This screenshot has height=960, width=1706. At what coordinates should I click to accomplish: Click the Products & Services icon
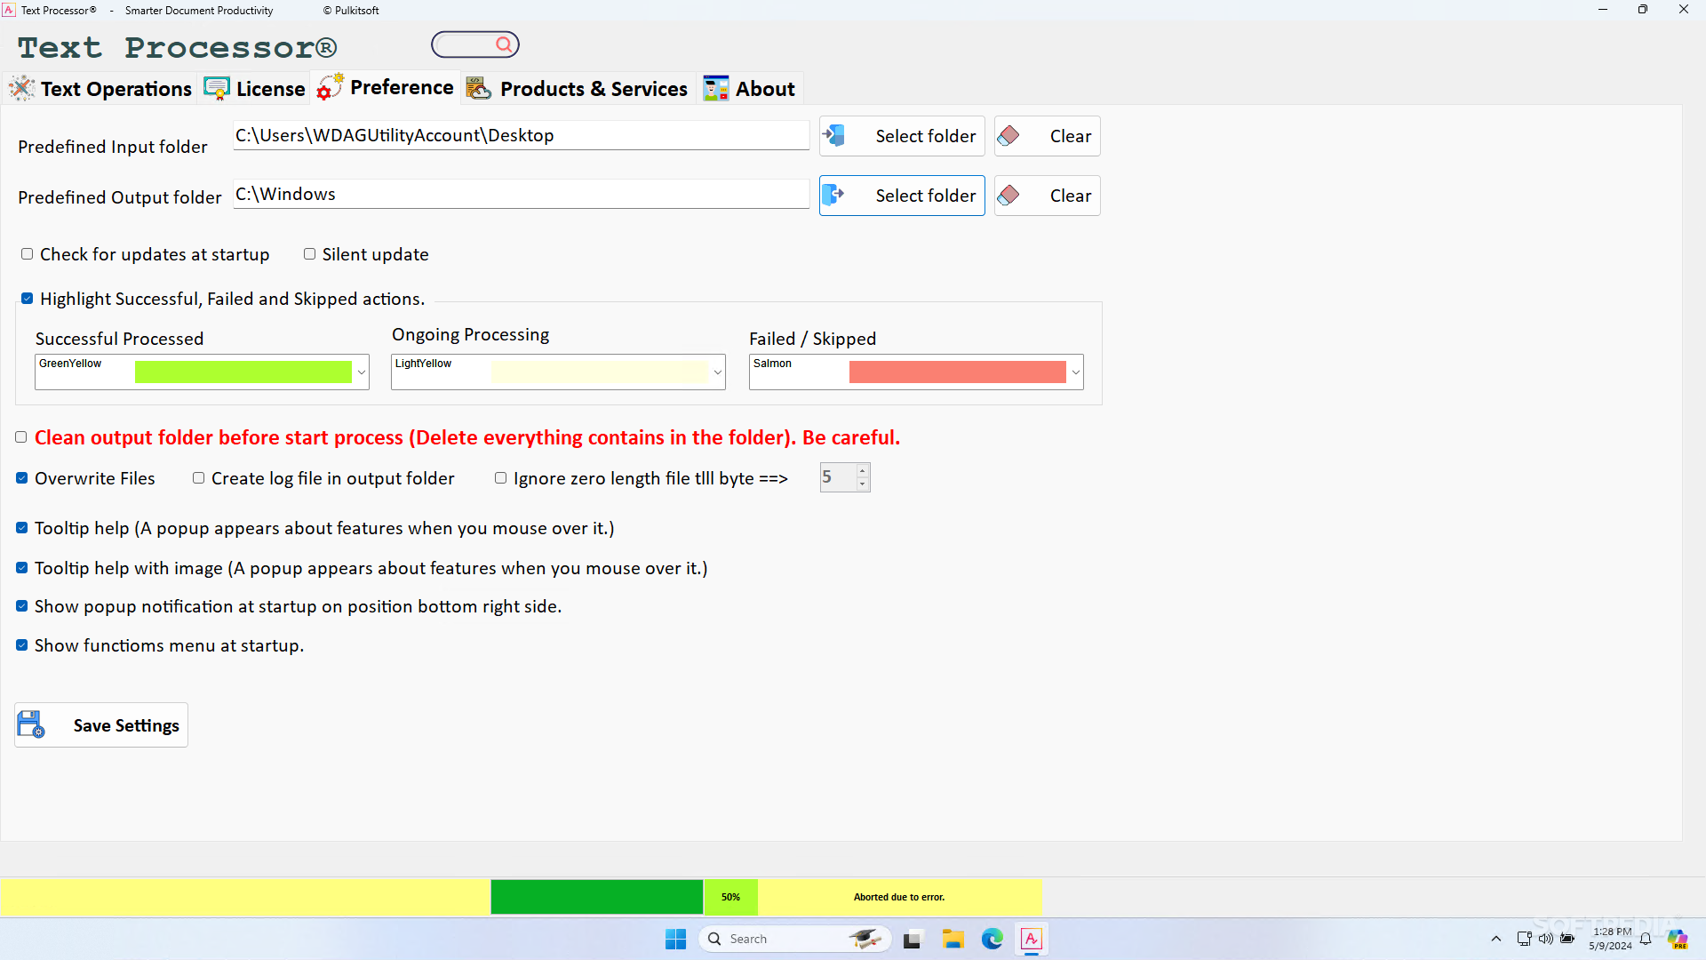(479, 88)
